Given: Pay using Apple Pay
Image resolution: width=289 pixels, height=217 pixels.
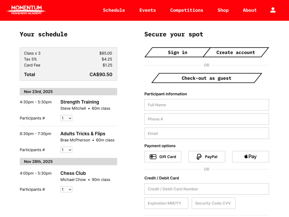Looking at the screenshot, I should [250, 157].
